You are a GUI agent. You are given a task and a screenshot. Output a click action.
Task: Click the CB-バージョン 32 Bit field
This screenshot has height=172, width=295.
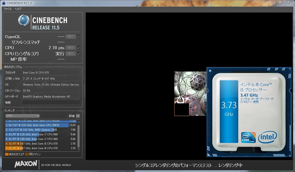(51, 91)
